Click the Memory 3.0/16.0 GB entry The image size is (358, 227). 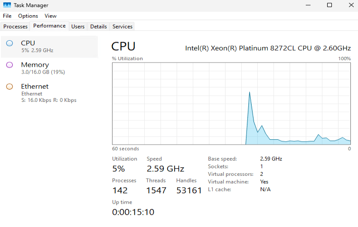(x=43, y=72)
